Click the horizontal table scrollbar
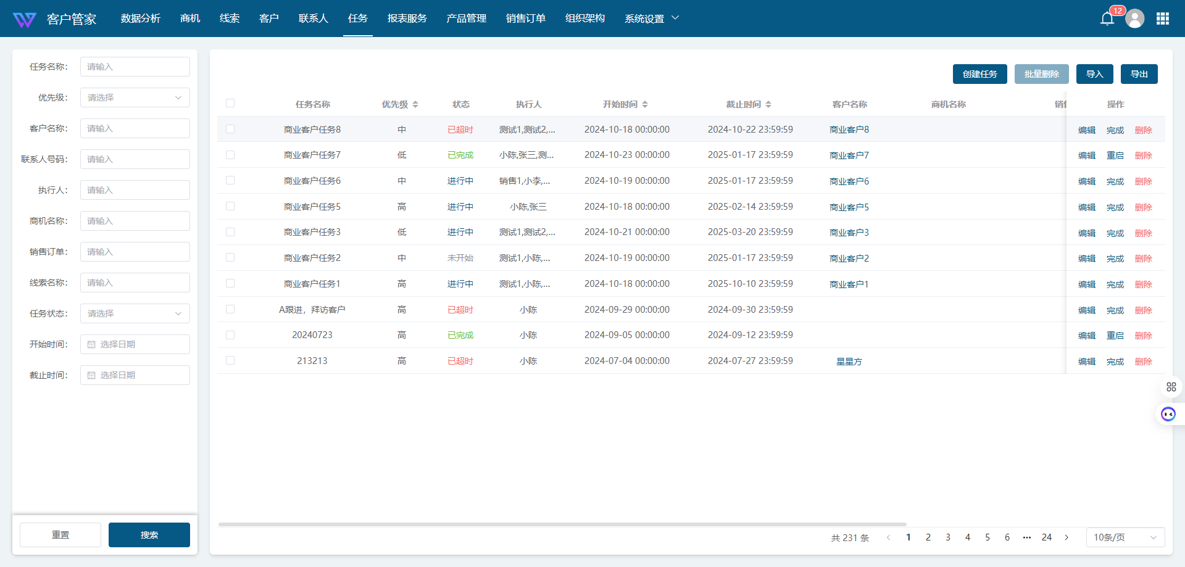Viewport: 1185px width, 567px height. coord(562,524)
